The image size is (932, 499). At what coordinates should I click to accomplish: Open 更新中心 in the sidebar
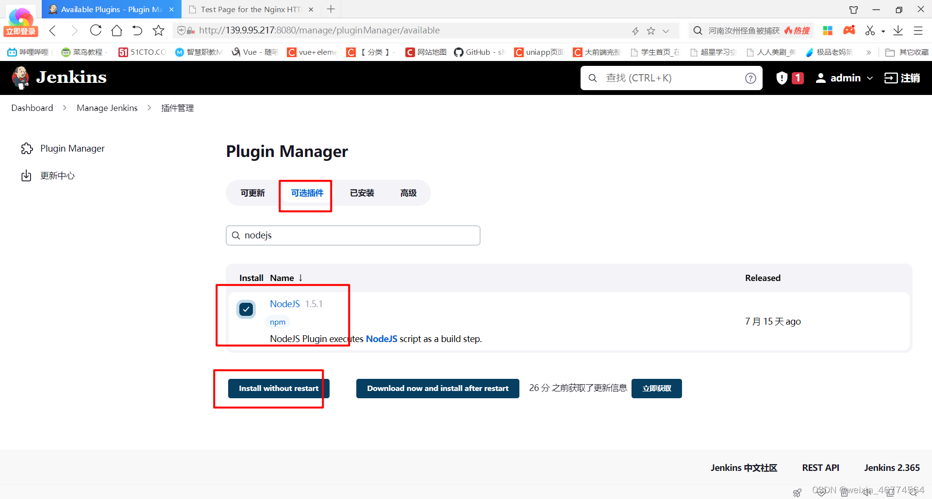pos(48,176)
